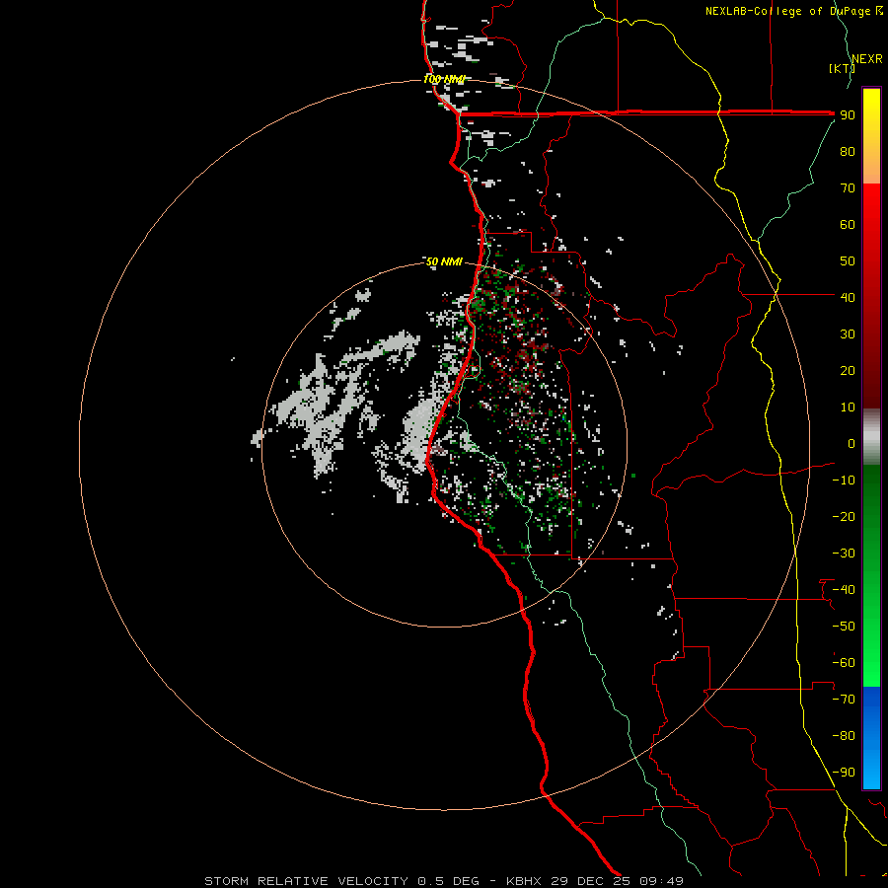Click the 0 value on the velocity scale
The image size is (888, 888).
tap(851, 443)
